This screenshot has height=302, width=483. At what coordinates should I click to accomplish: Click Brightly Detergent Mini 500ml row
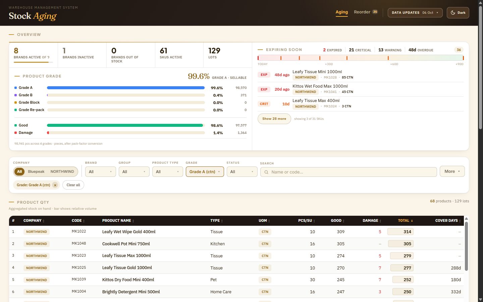pos(236,292)
